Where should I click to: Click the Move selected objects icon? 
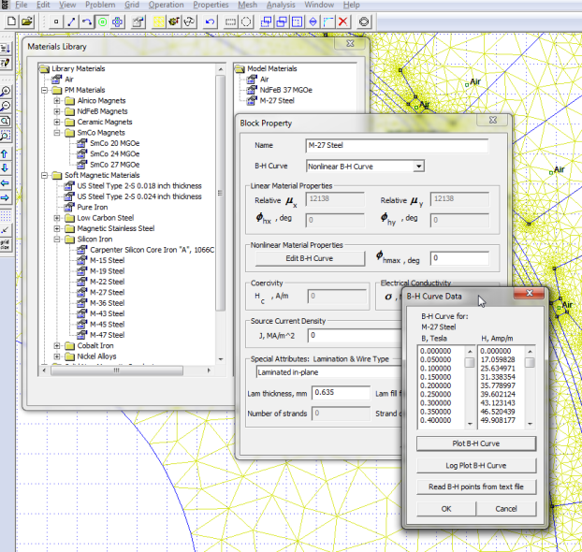click(266, 22)
